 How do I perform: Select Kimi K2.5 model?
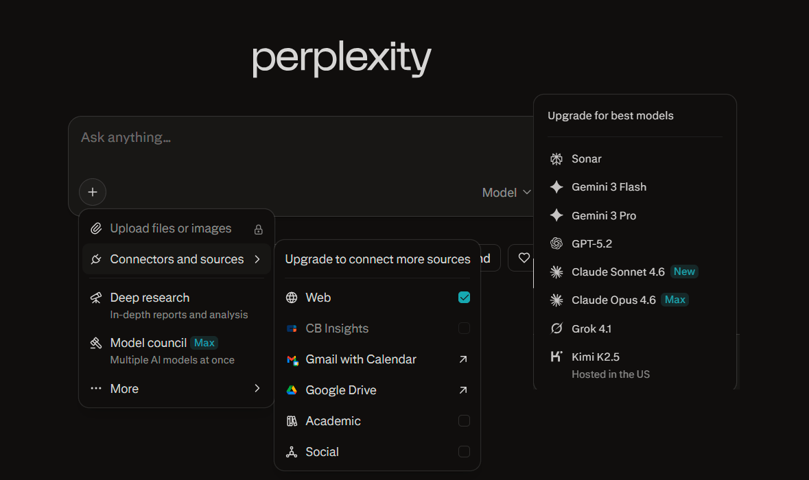point(595,357)
